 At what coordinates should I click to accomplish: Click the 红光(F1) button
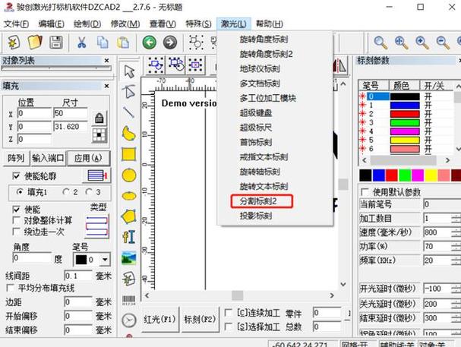tap(160, 319)
